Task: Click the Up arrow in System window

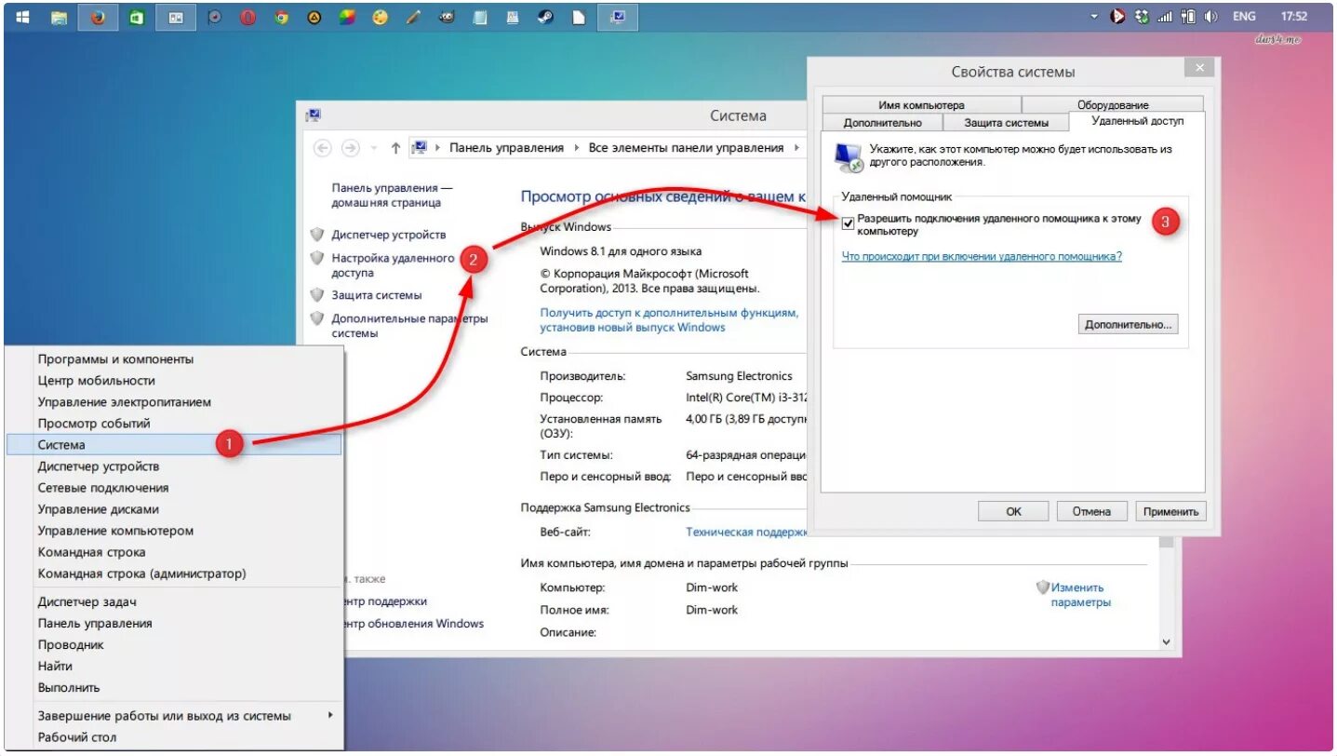Action: pyautogui.click(x=395, y=148)
